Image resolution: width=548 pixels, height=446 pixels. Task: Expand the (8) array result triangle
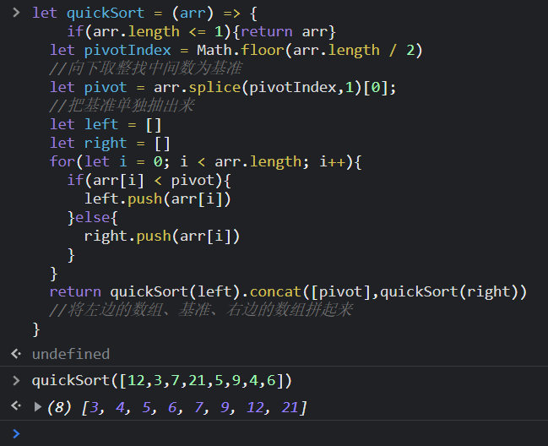coord(38,407)
